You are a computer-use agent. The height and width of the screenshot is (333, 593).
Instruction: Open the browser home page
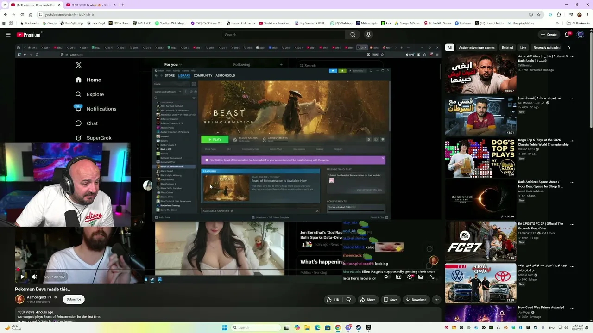31,15
